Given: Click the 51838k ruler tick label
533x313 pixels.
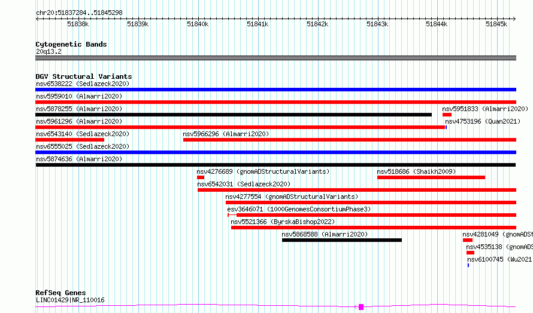Looking at the screenshot, I should coord(78,24).
